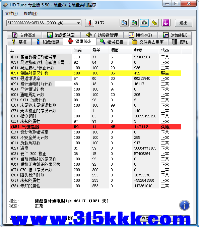Select the (F1) 未知的属性 row
199x227 pixels.
(x=95, y=180)
